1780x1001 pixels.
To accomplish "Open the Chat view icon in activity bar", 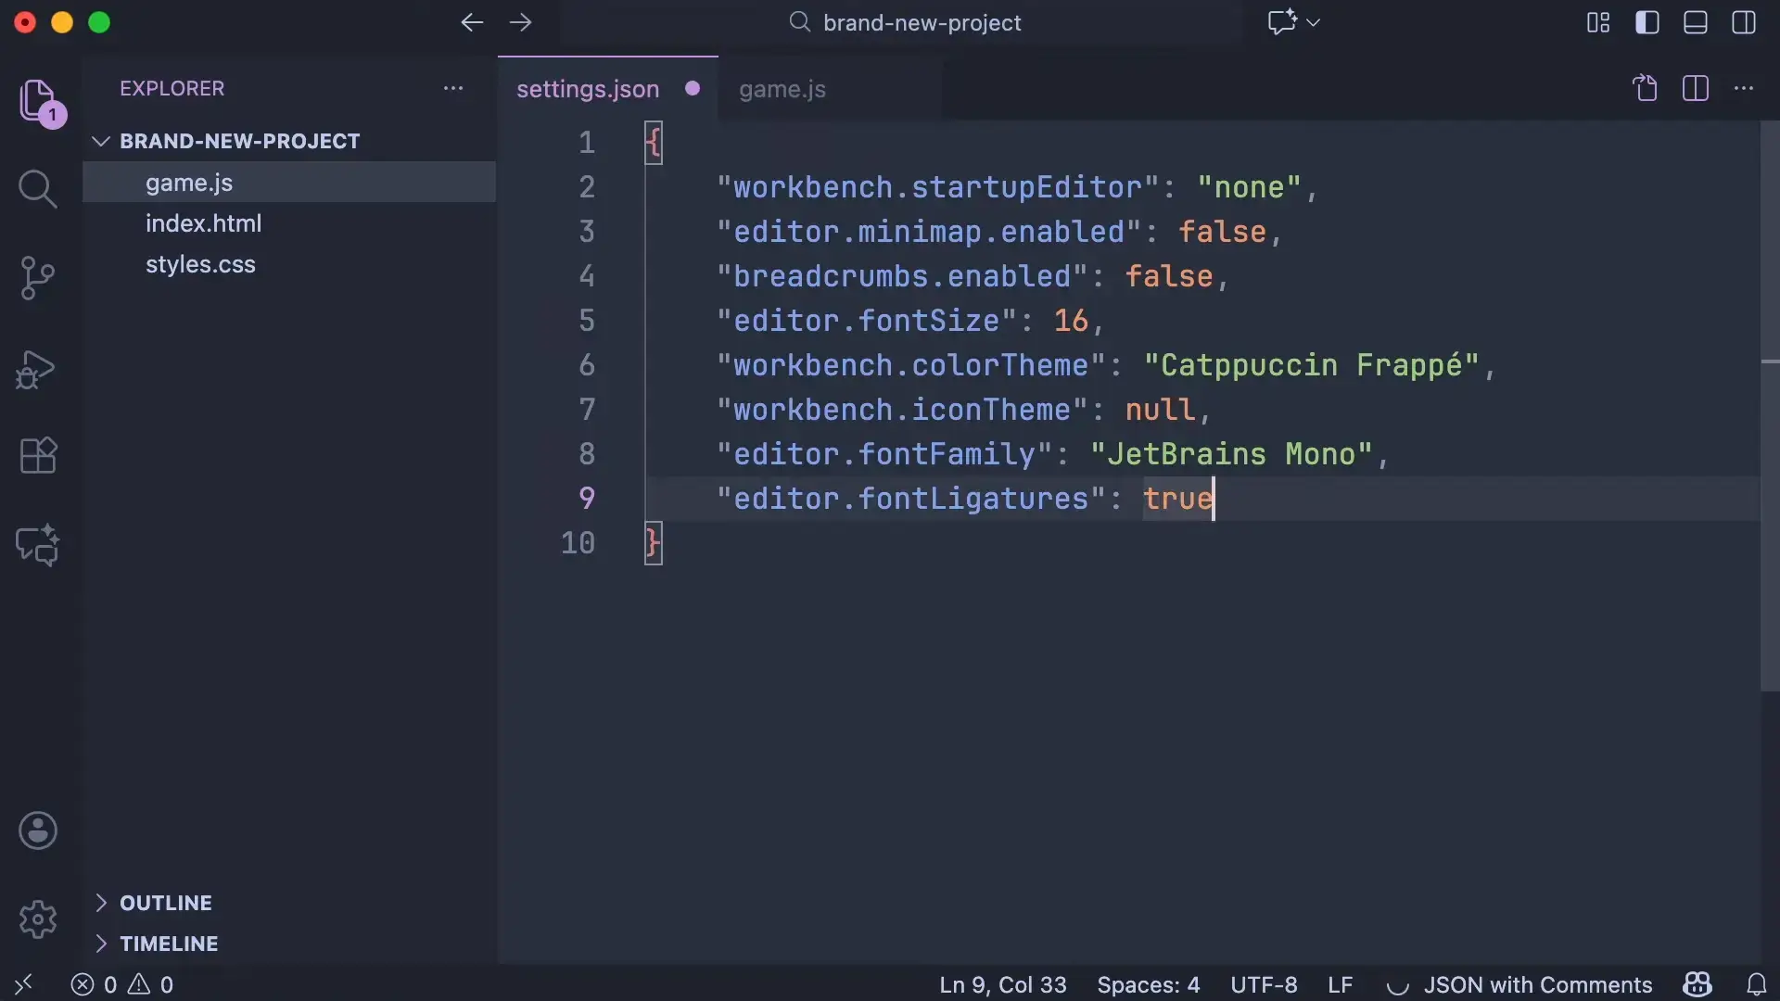I will 37,545.
